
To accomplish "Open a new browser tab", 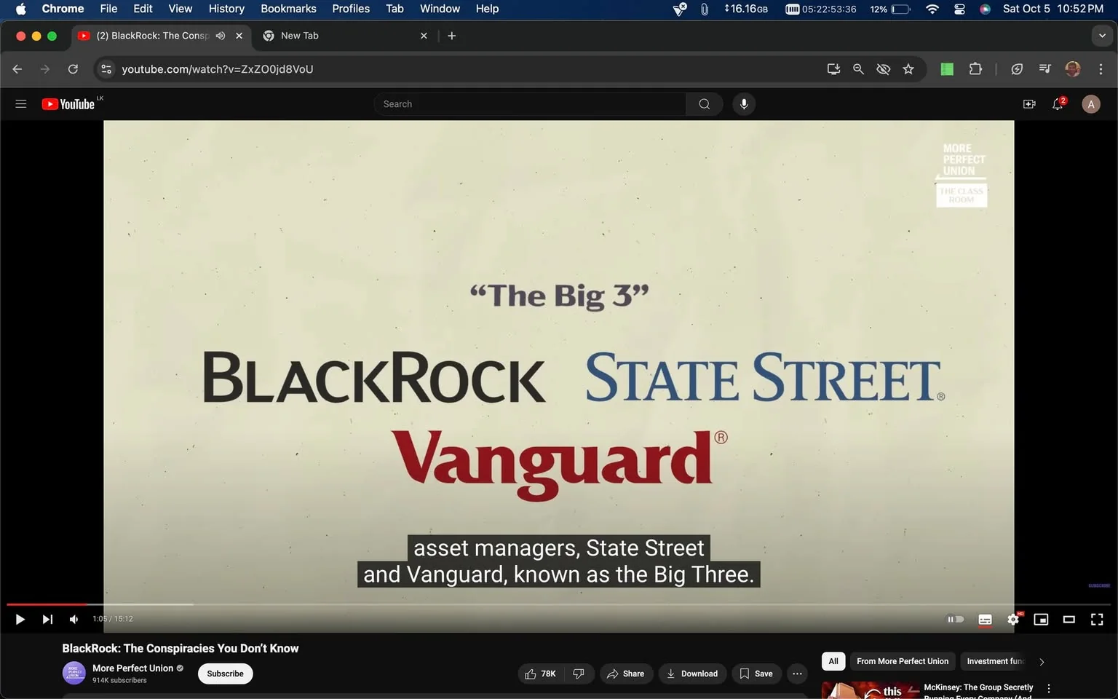I will [x=452, y=36].
